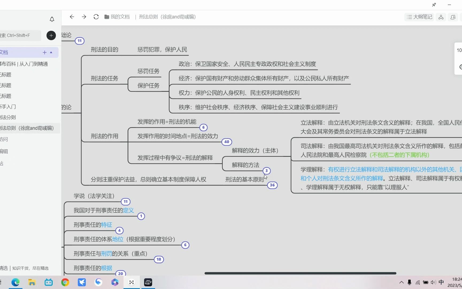Select the 惩罚犯罪，保护人民 node
This screenshot has width=462, height=289.
point(162,50)
